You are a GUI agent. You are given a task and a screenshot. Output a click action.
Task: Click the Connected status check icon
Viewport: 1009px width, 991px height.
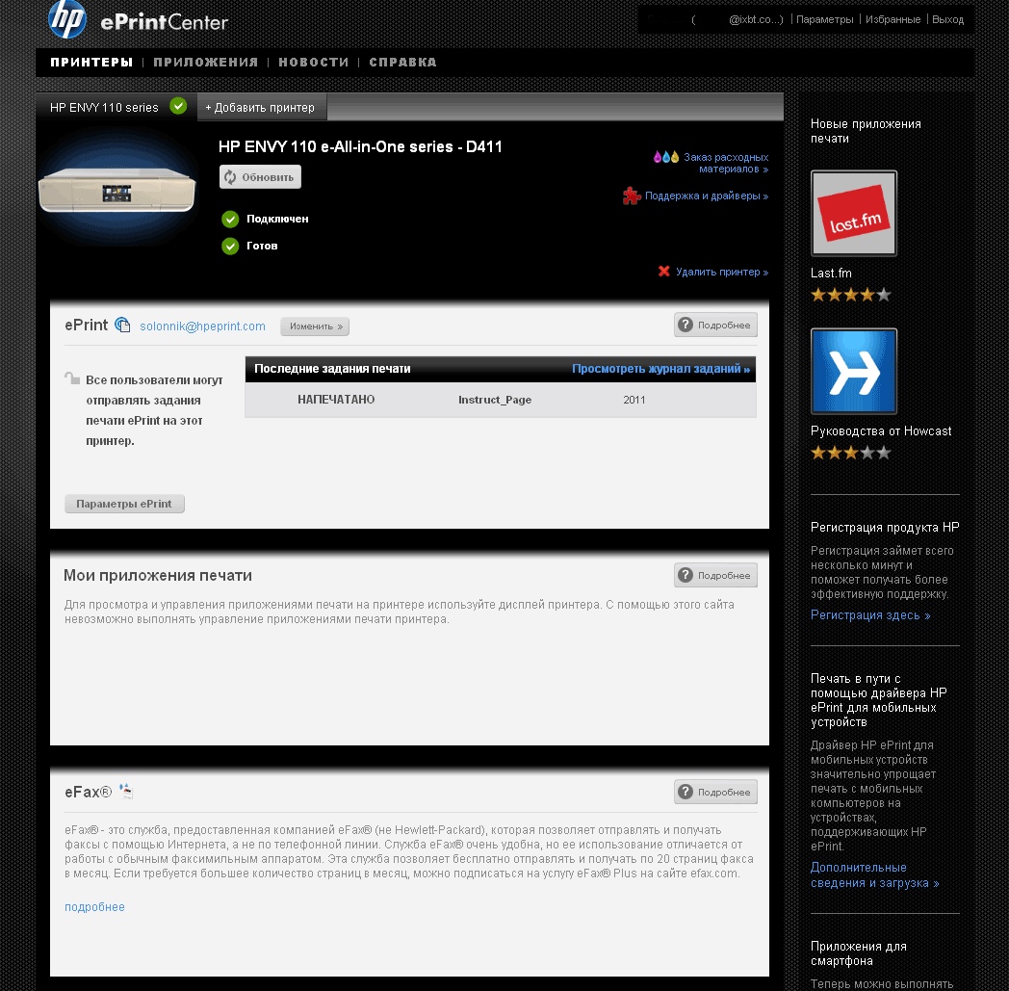click(230, 220)
